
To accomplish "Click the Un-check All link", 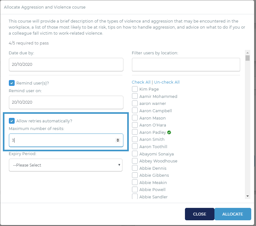I will pyautogui.click(x=167, y=82).
